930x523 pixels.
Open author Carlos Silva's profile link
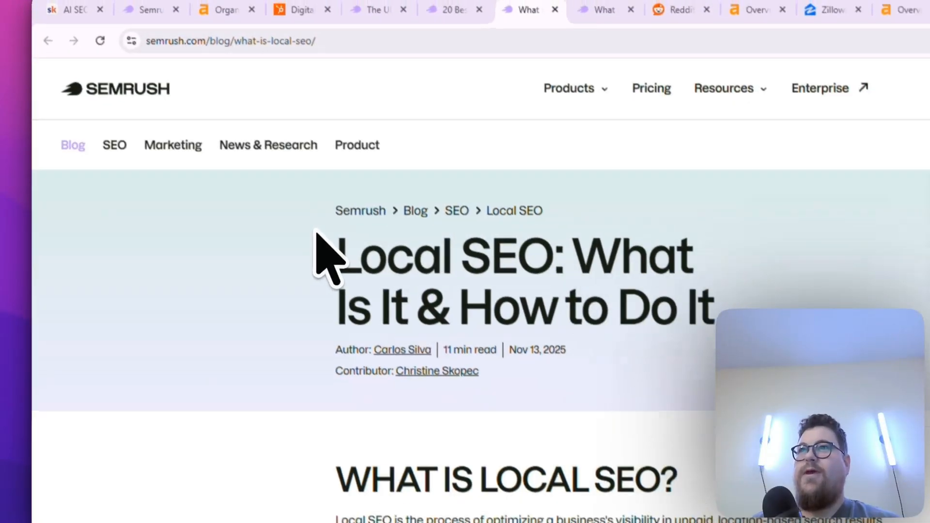(402, 349)
